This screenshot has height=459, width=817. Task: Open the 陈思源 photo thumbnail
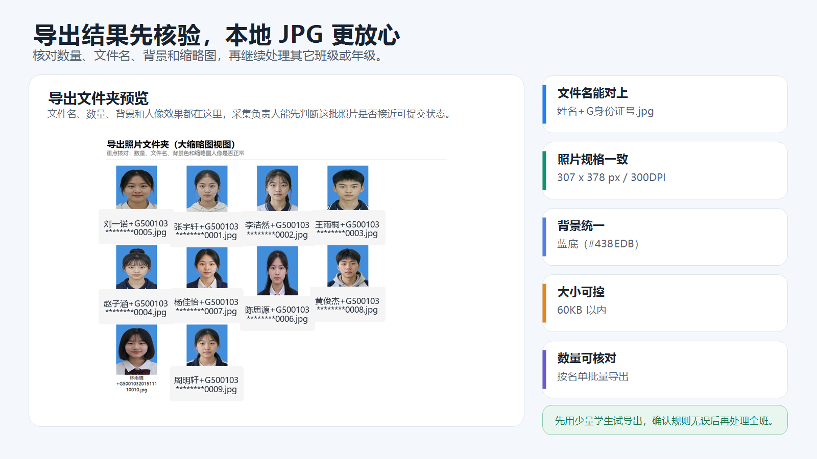click(277, 271)
